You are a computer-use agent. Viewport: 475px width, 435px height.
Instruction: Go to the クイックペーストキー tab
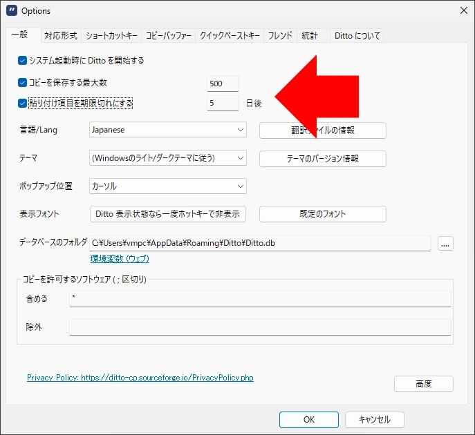[230, 36]
